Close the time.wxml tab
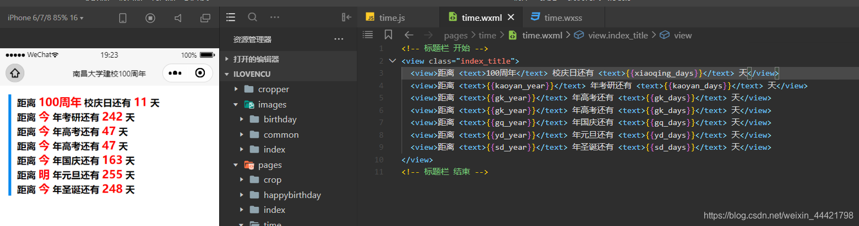Viewport: 859px width, 226px height. pyautogui.click(x=510, y=18)
